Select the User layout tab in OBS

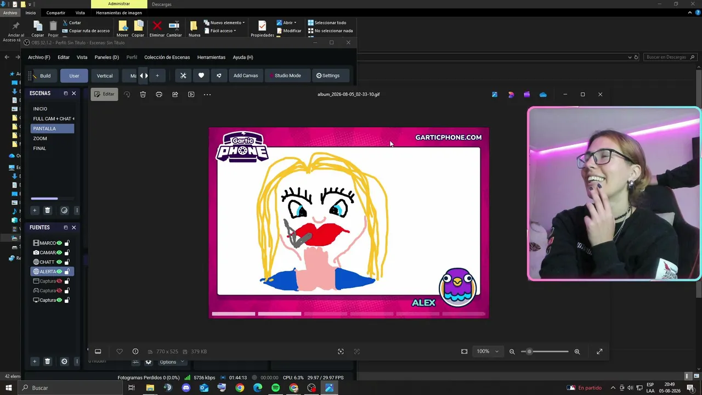[x=74, y=76]
